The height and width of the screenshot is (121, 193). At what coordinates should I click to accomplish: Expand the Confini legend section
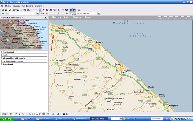tap(2, 55)
